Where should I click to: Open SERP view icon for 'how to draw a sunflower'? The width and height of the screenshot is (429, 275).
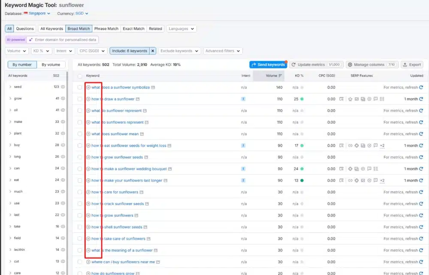(x=341, y=99)
